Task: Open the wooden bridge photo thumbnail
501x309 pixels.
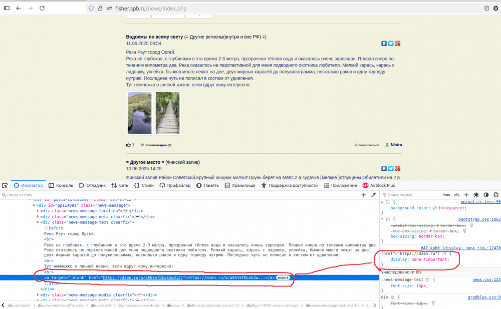Action: click(x=167, y=113)
